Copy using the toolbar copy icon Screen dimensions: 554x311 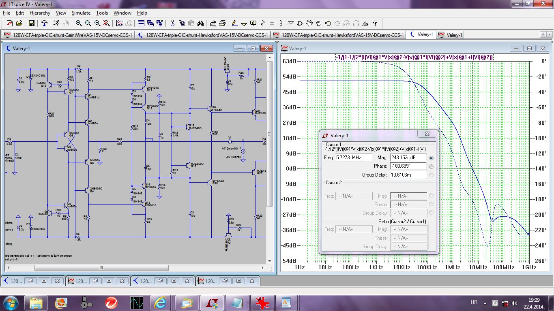[182, 23]
